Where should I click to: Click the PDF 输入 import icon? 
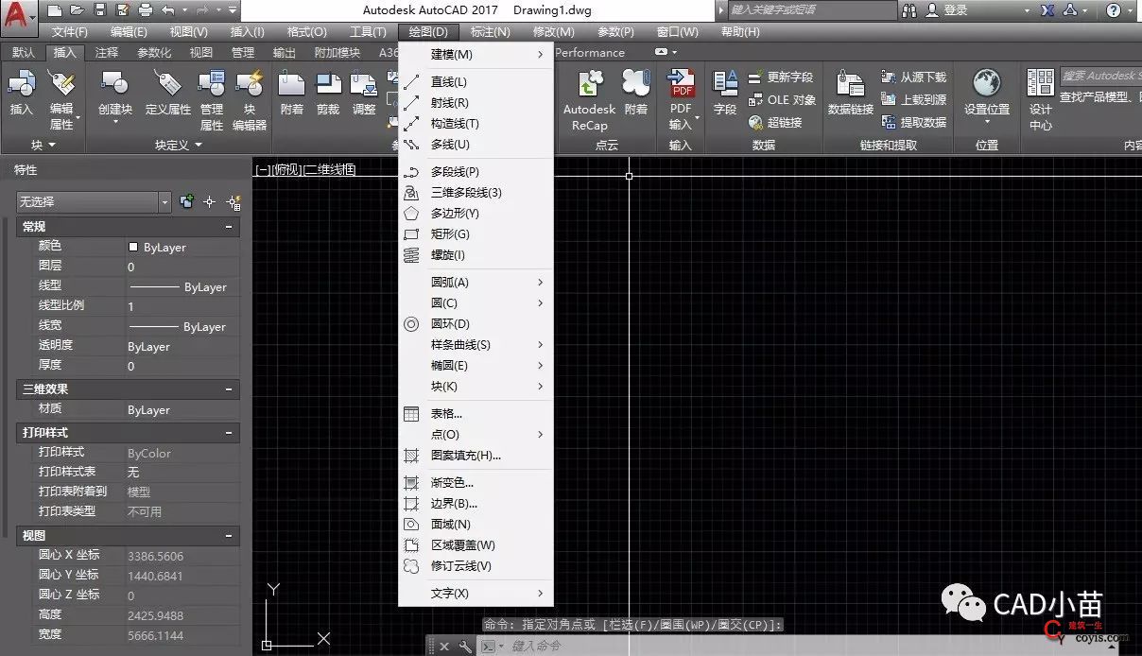tap(682, 83)
